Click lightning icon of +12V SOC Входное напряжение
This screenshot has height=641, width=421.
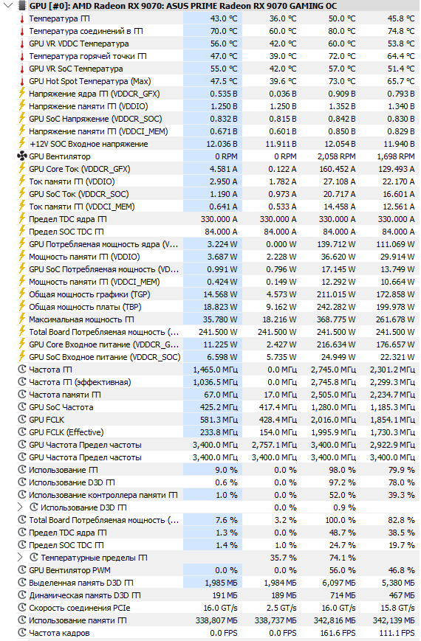coord(22,144)
